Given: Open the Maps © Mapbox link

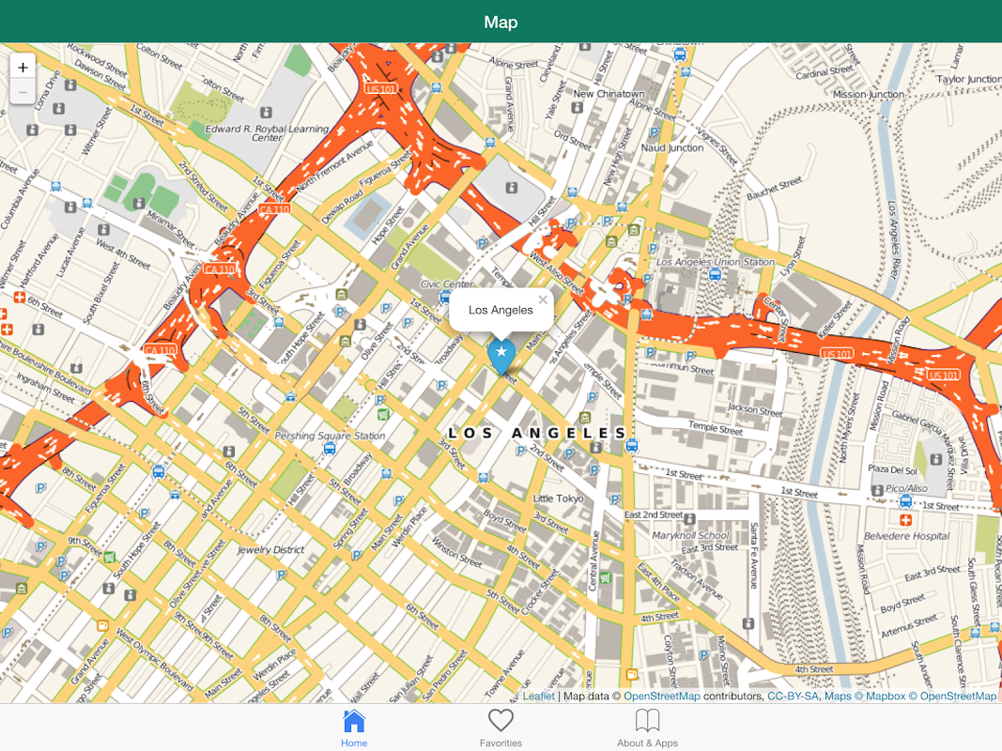Looking at the screenshot, I should (x=865, y=696).
